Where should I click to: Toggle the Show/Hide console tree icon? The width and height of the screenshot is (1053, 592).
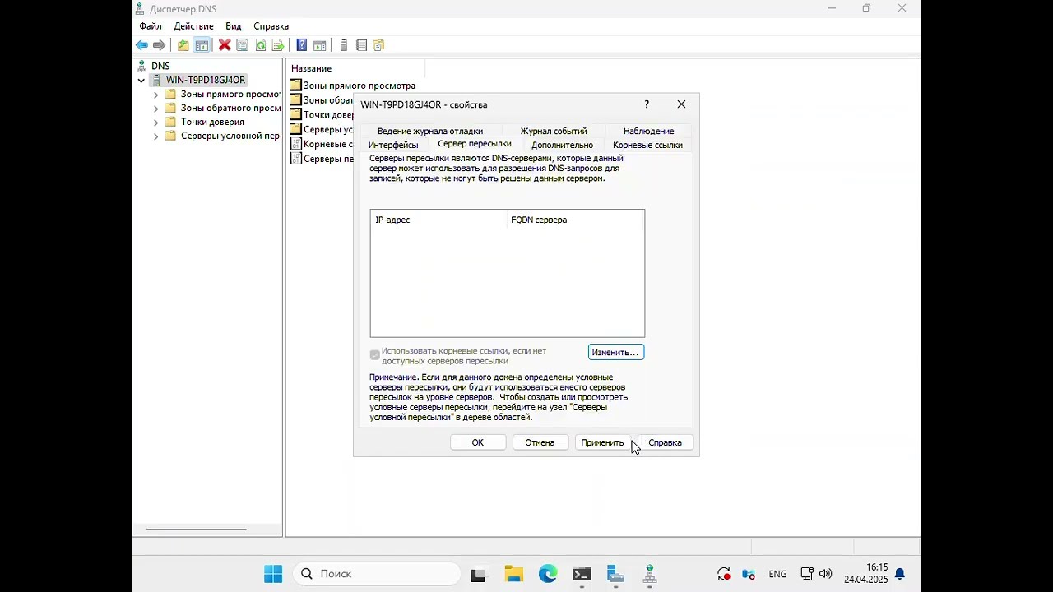[202, 45]
